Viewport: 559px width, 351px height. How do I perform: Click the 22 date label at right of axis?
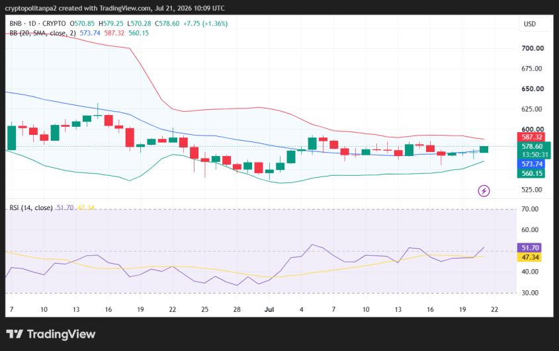click(x=494, y=309)
